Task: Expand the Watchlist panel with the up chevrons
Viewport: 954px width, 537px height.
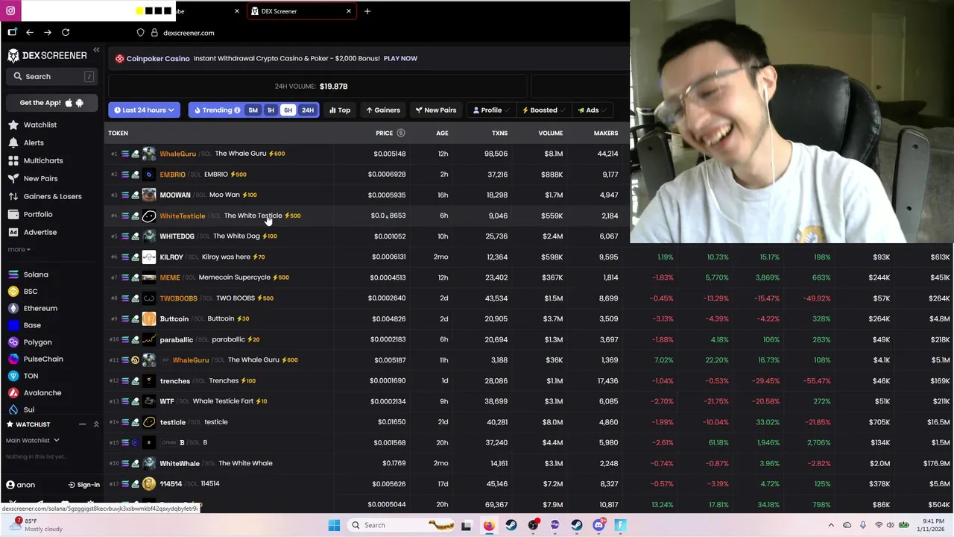Action: point(96,424)
